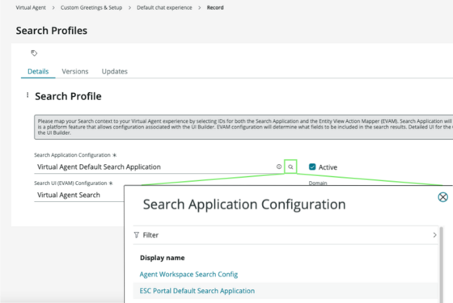Go to Virtual Agent breadcrumb
The height and width of the screenshot is (303, 453).
pyautogui.click(x=31, y=7)
